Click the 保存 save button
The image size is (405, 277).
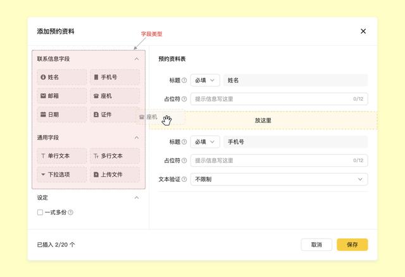(352, 245)
